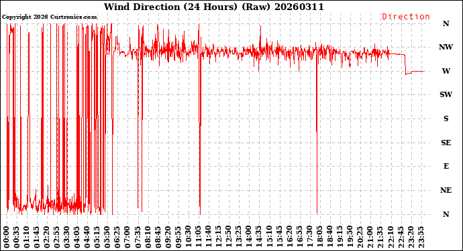The image size is (463, 251).
Task: Click the '17:30' time axis label
Action: tap(309, 238)
